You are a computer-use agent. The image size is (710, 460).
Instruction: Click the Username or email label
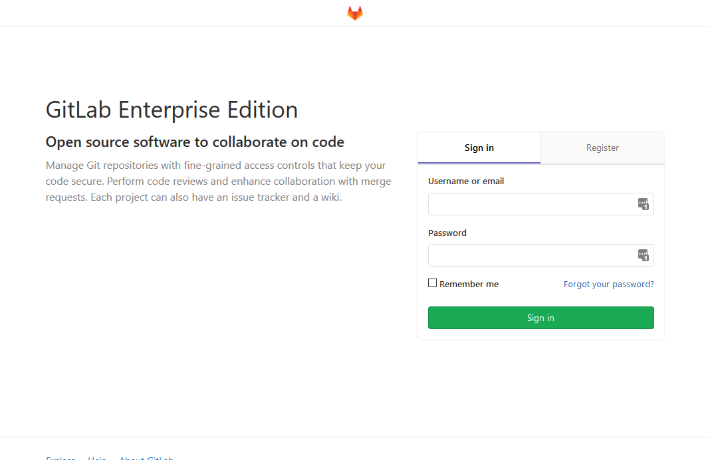click(465, 181)
